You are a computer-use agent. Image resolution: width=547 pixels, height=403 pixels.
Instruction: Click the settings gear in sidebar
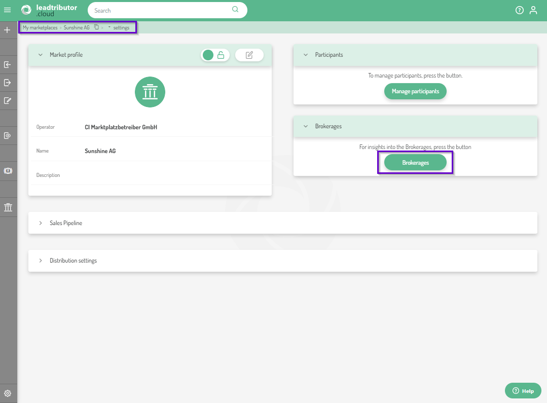8,393
